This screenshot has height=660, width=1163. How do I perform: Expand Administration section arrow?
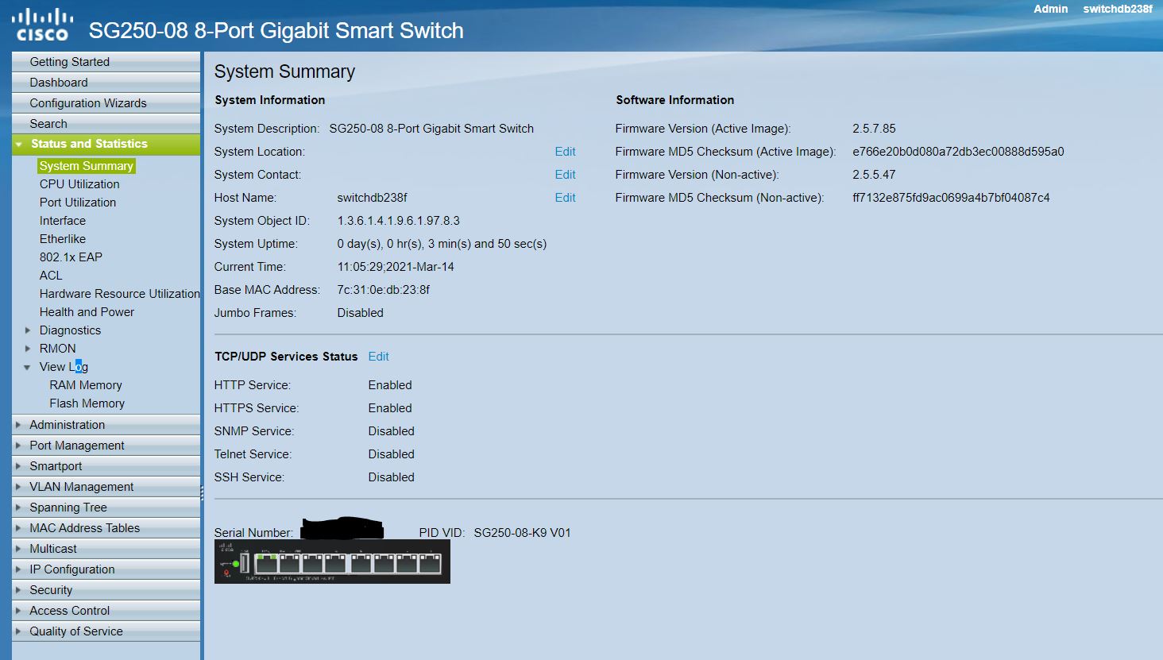(18, 425)
